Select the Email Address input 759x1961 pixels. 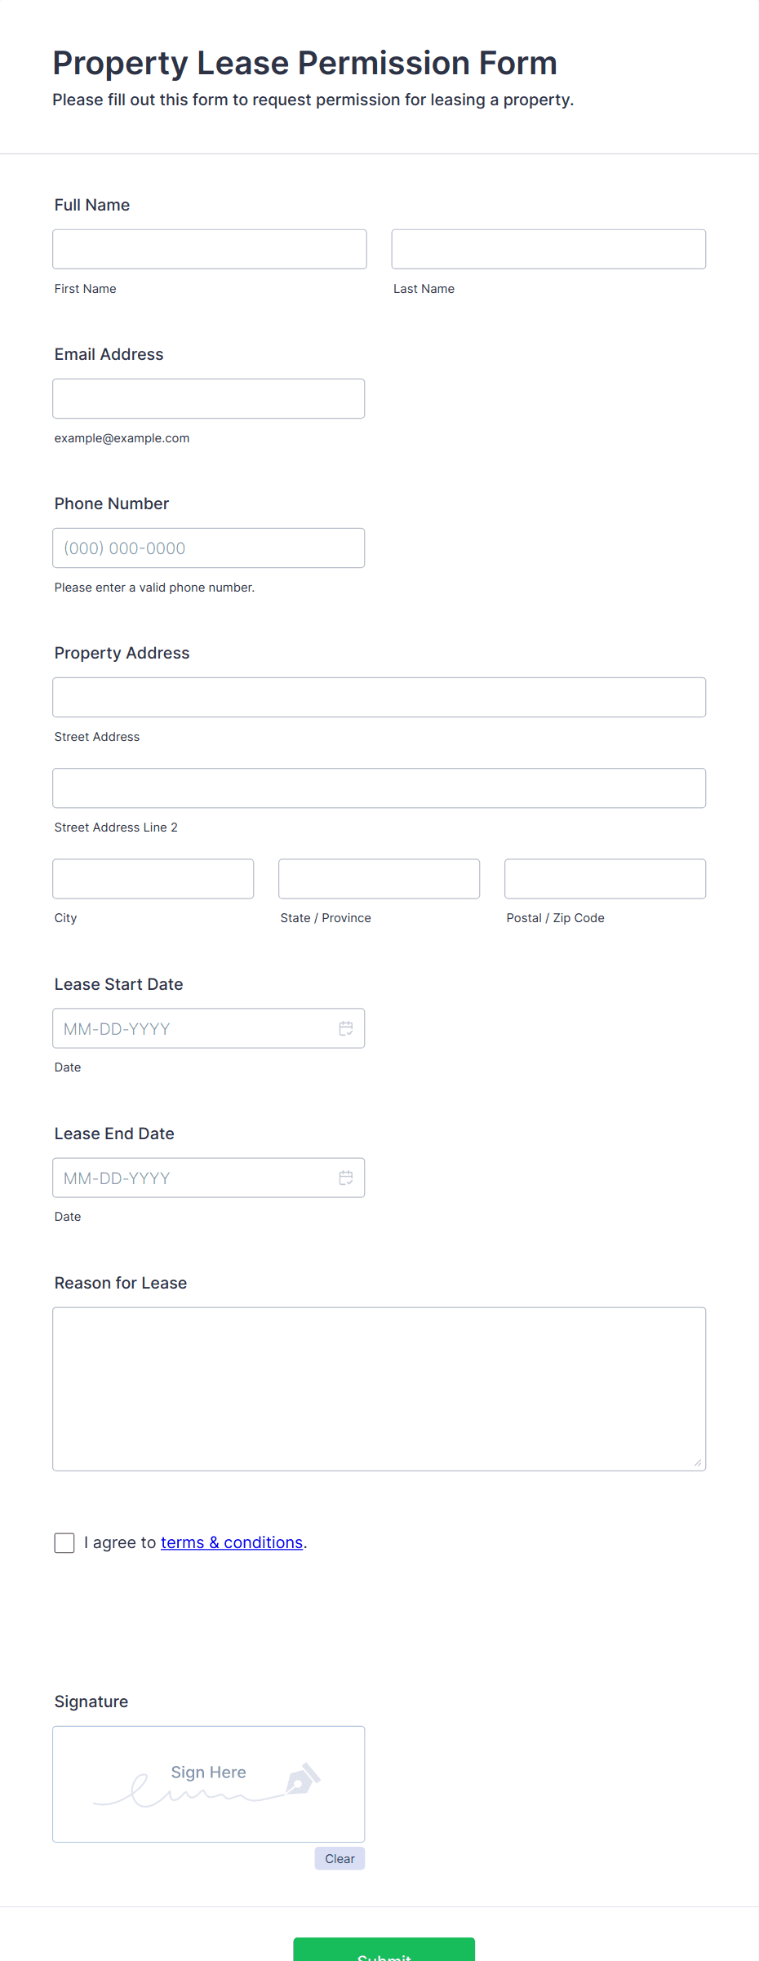[x=209, y=398]
